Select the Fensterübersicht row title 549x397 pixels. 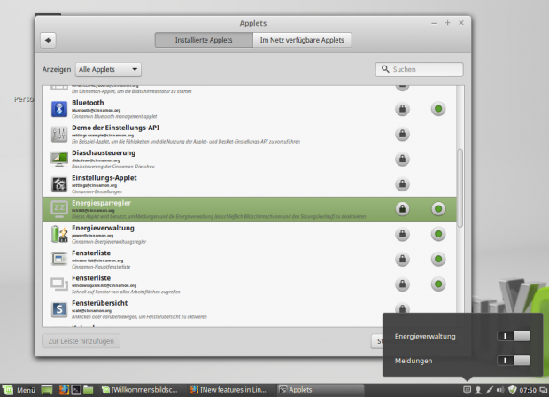tap(100, 303)
